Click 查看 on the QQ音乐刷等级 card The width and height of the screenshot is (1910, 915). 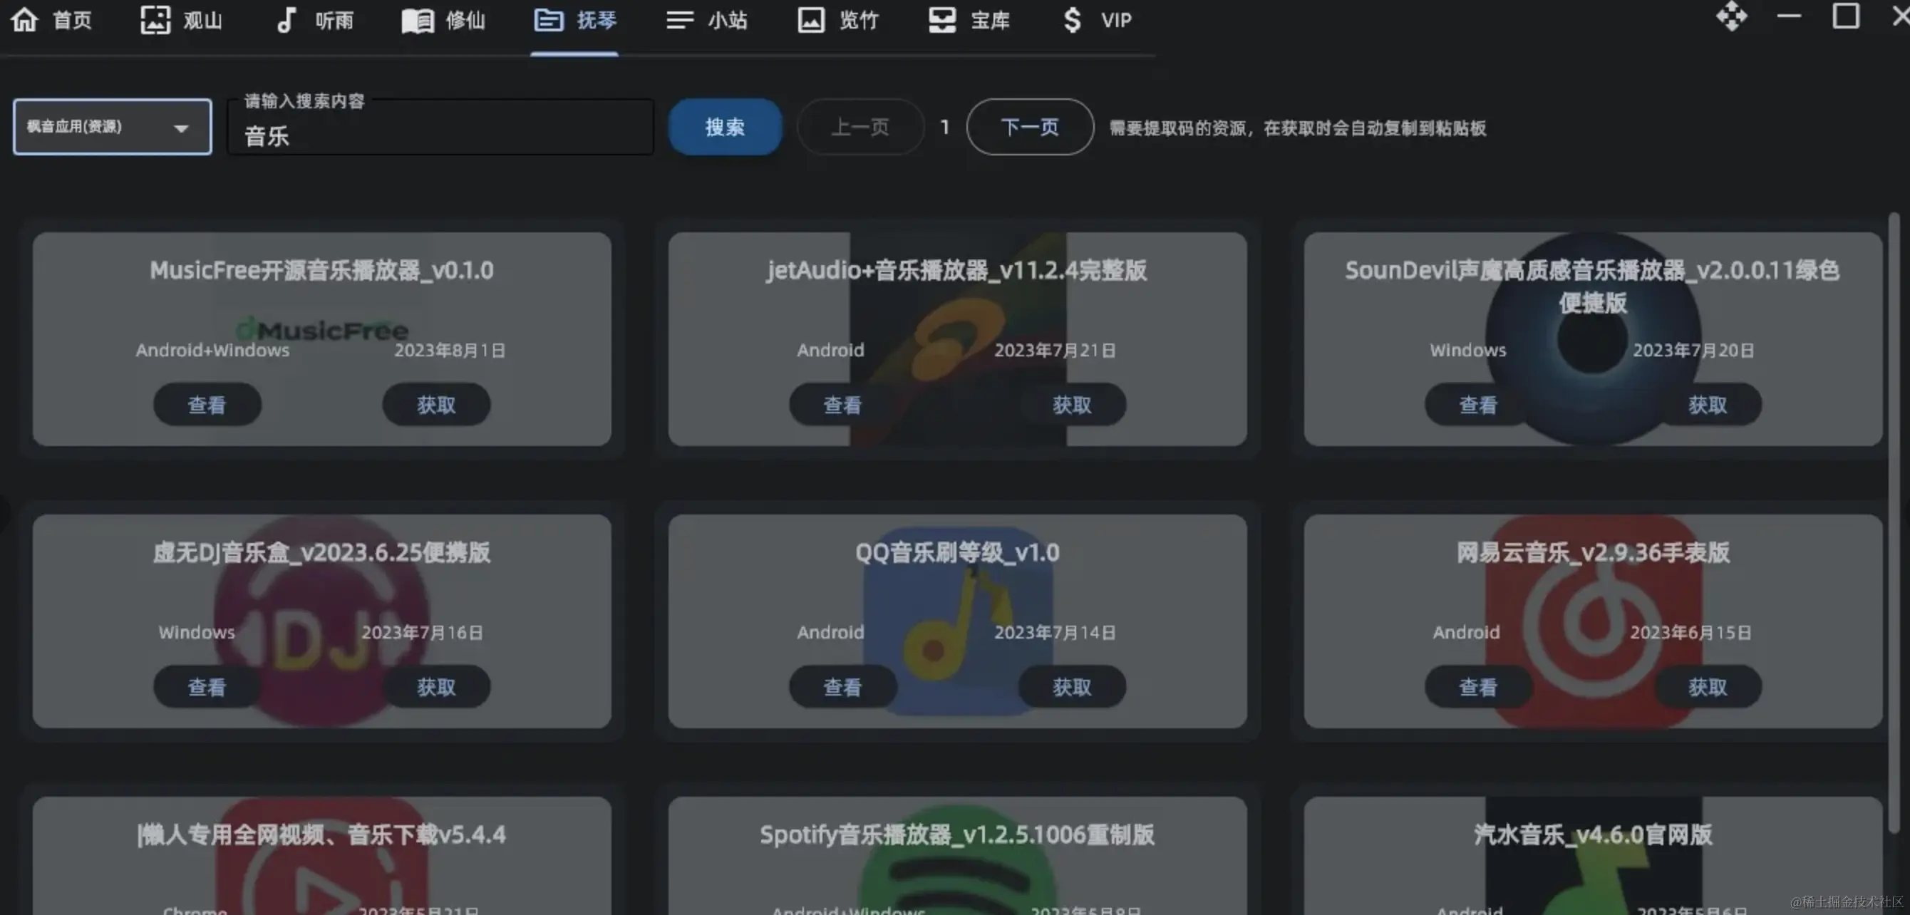coord(842,688)
